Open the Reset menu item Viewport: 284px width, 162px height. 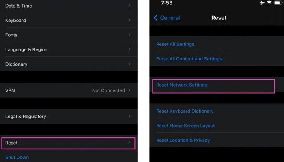coord(68,143)
